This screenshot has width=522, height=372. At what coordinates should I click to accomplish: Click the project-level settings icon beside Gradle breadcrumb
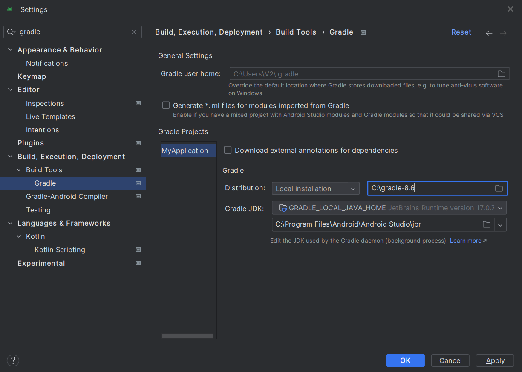(363, 32)
